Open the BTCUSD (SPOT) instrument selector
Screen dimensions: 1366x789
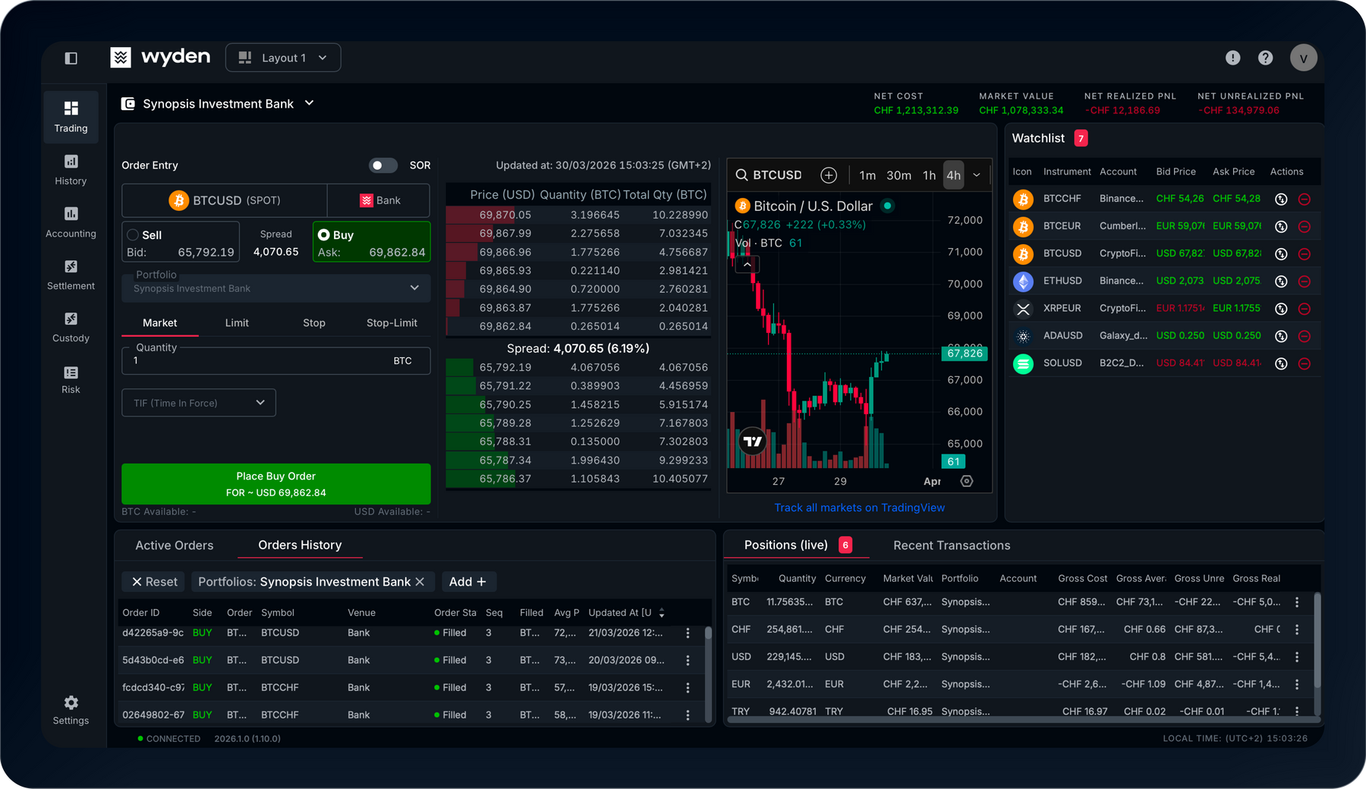[x=225, y=200]
